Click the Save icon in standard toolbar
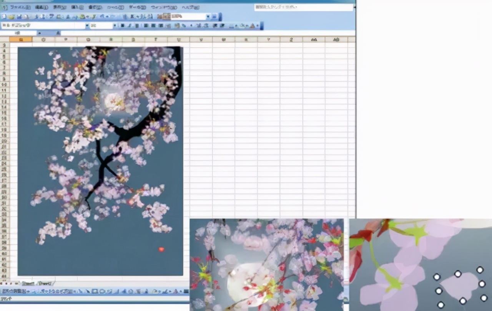 pos(19,17)
